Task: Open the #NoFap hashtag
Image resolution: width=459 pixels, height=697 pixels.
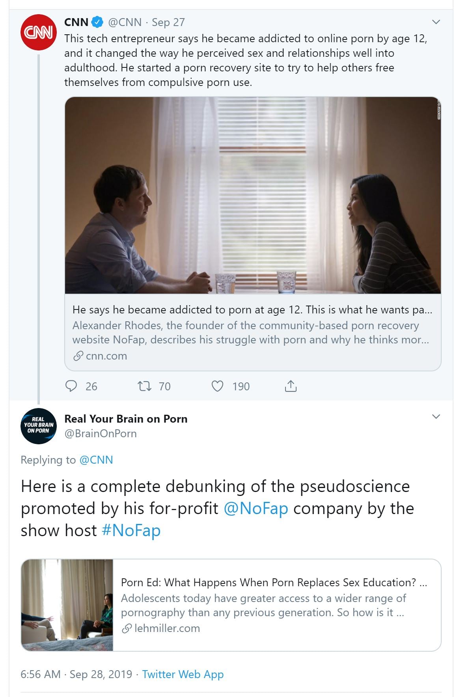Action: (x=131, y=531)
